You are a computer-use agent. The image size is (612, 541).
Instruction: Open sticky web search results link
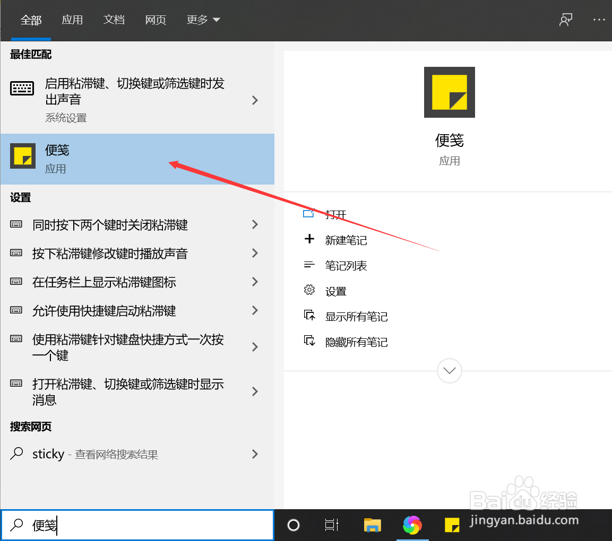point(106,454)
